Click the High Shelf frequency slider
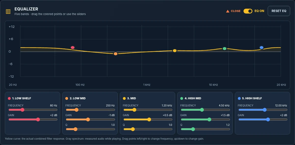 click(x=263, y=110)
